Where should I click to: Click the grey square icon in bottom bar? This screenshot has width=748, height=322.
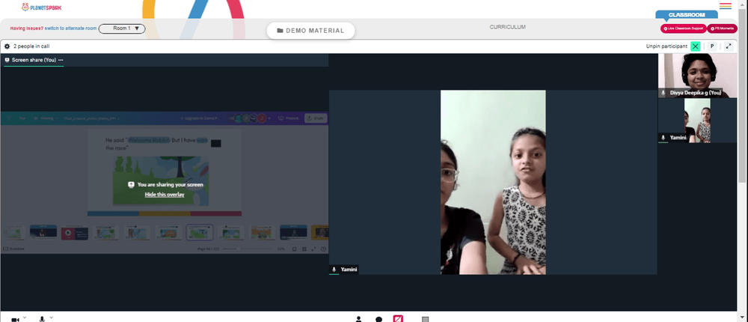click(x=426, y=319)
